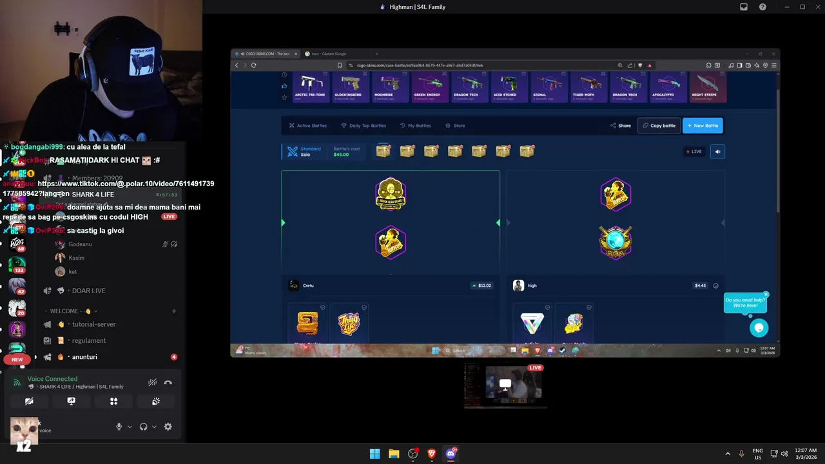Click player Cretu's avatar
This screenshot has height=464, width=825.
click(x=294, y=285)
